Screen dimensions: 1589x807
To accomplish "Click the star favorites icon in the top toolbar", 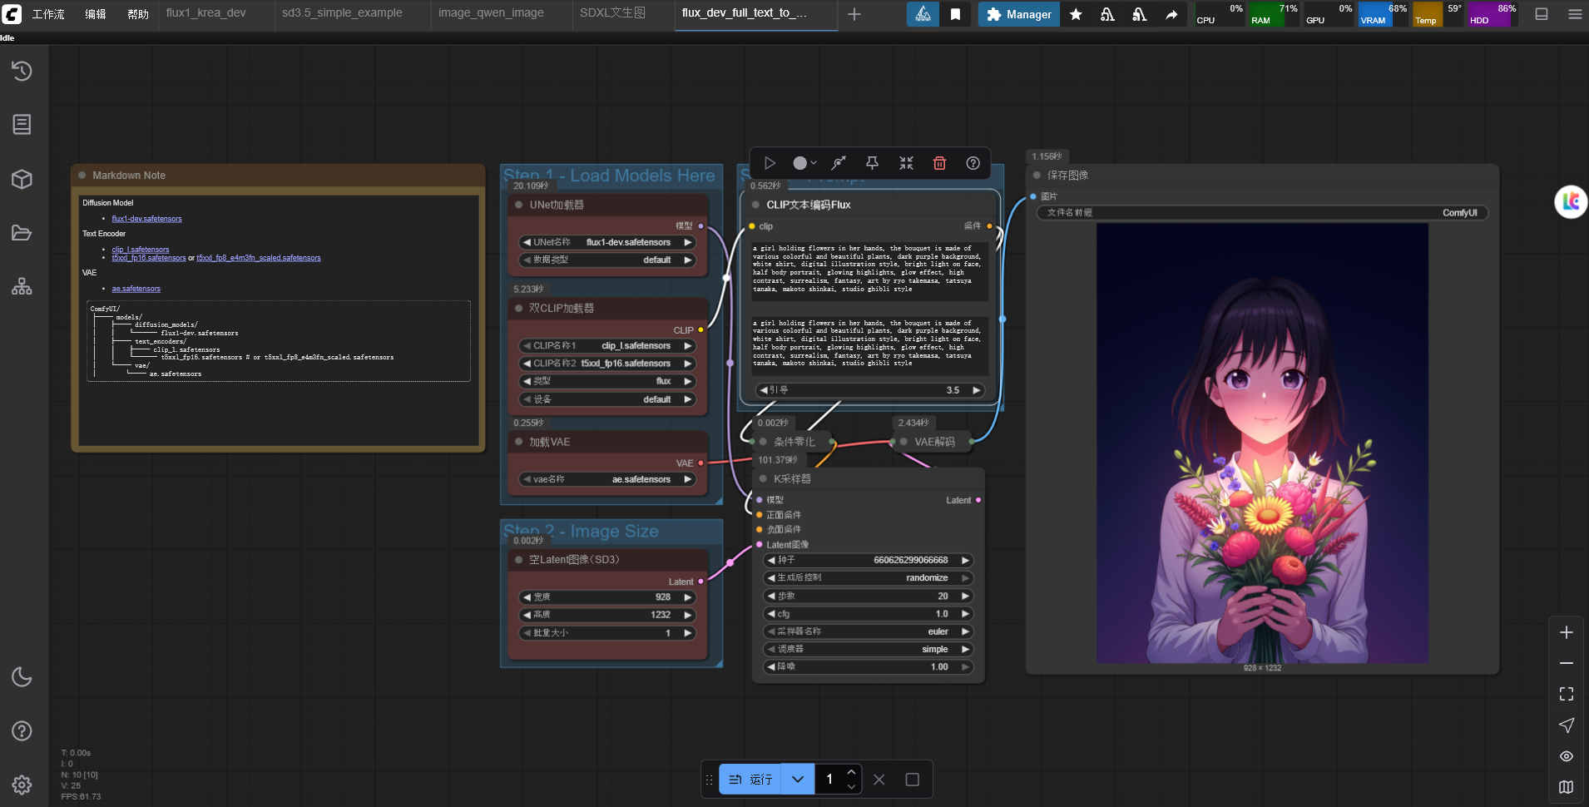I will pos(1076,14).
